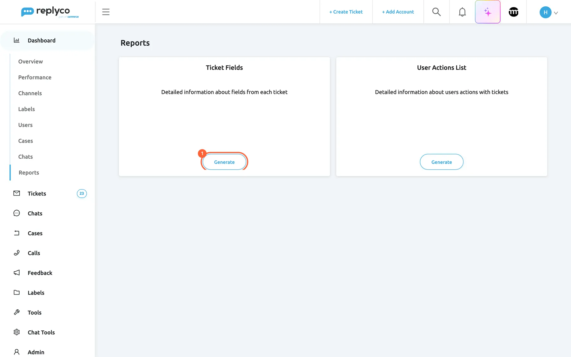Click the Admin person icon
571x357 pixels.
pos(17,352)
